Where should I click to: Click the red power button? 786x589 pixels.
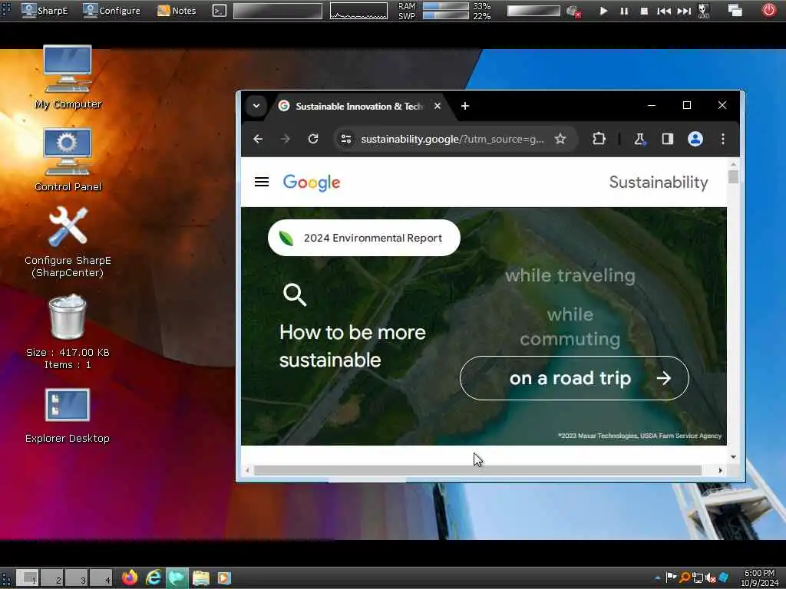768,10
